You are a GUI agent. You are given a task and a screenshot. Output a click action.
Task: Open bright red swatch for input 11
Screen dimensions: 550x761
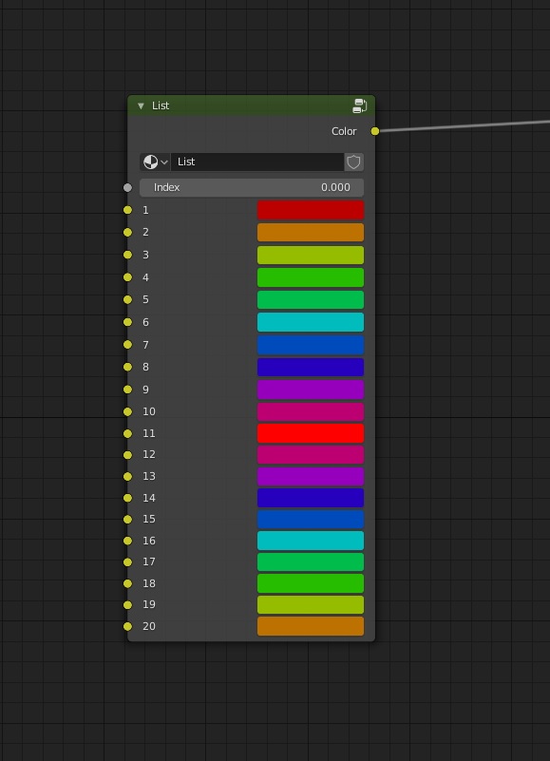tap(311, 433)
